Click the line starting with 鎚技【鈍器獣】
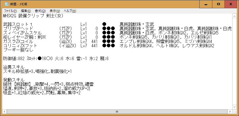Screen dimensions: 239x116 (x=48, y=84)
